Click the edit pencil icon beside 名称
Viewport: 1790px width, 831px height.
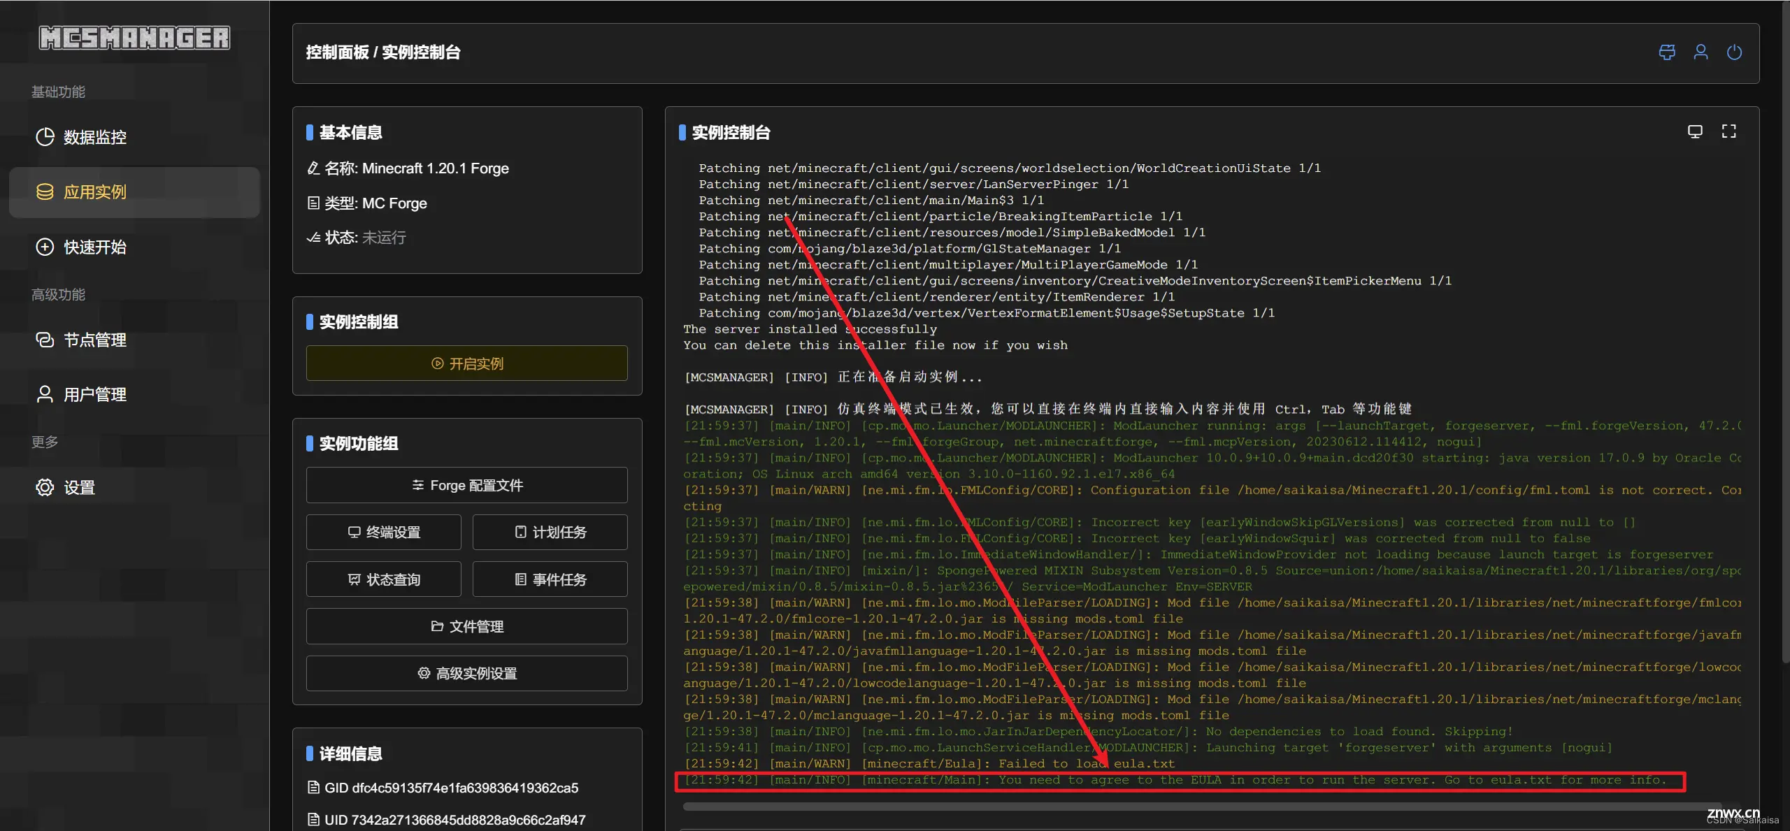point(313,168)
